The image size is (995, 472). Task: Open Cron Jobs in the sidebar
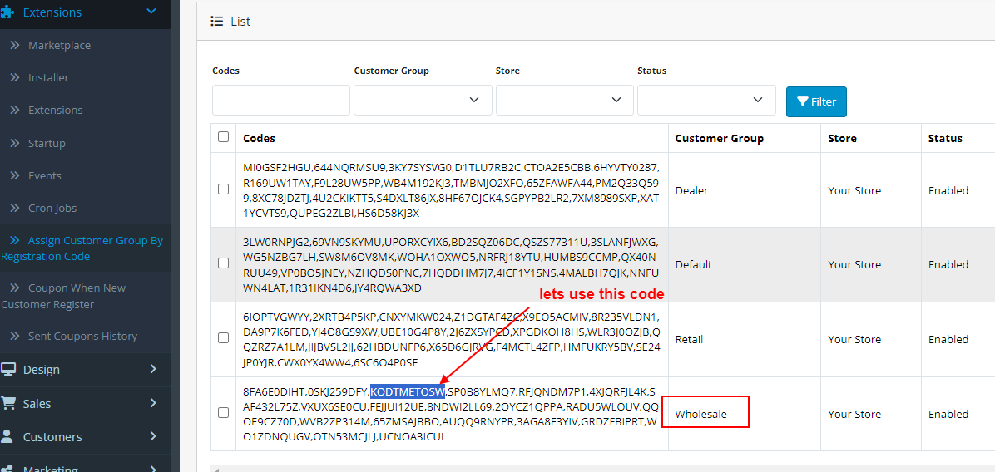(52, 208)
